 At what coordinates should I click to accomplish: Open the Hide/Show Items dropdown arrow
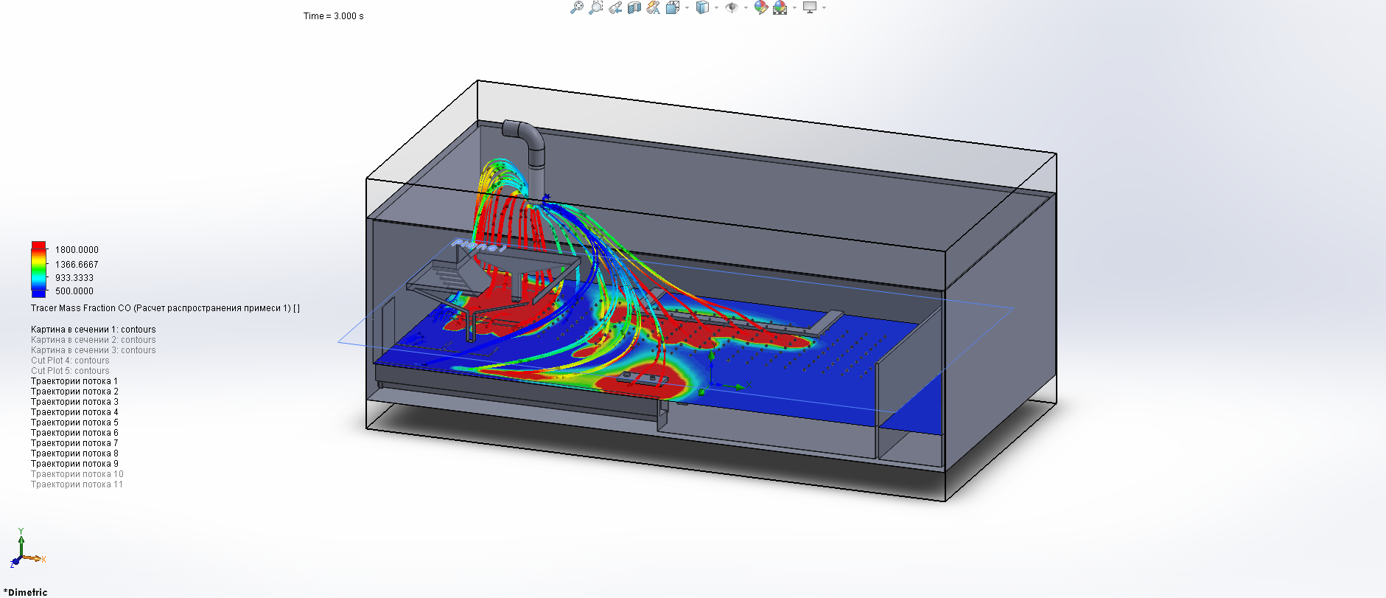tap(746, 7)
